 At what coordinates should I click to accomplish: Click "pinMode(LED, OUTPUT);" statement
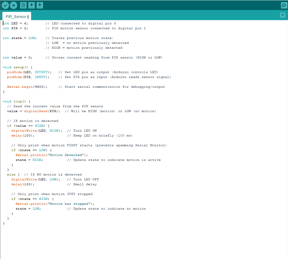tap(29, 72)
